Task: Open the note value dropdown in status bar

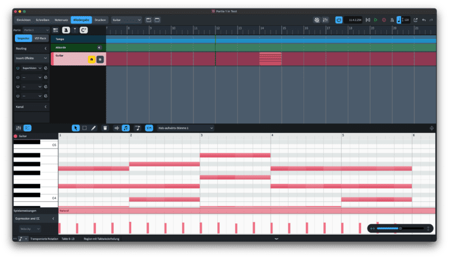Action: (23, 239)
